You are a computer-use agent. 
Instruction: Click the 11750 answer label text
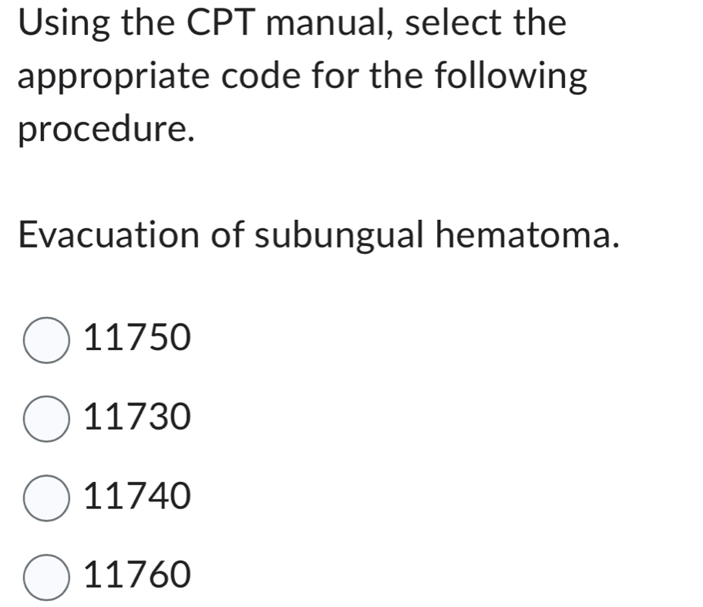136,339
